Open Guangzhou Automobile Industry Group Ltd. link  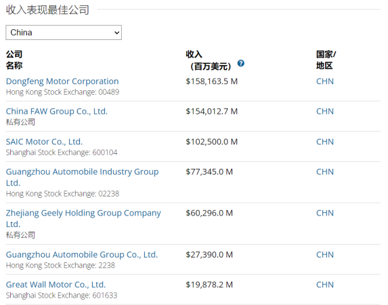(83, 177)
